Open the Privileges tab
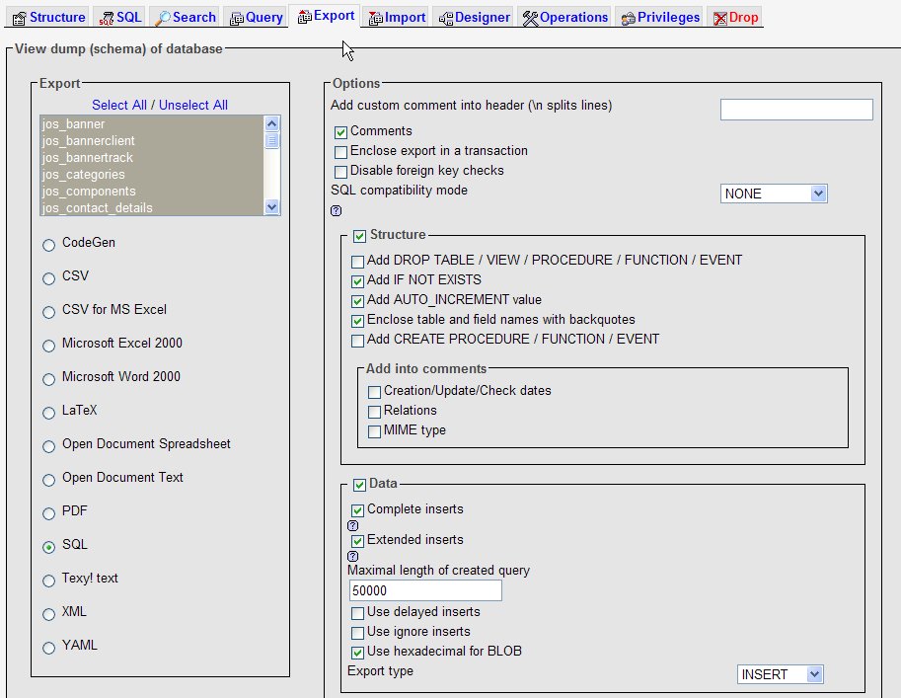 click(660, 17)
